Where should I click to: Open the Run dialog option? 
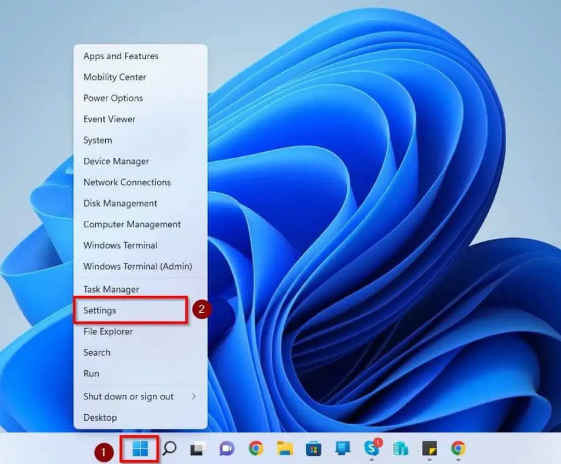click(91, 373)
